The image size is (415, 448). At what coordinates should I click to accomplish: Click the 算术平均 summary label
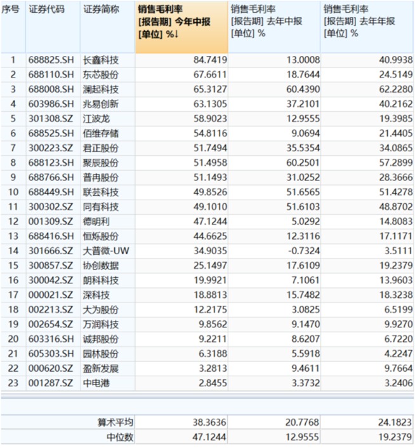point(115,423)
